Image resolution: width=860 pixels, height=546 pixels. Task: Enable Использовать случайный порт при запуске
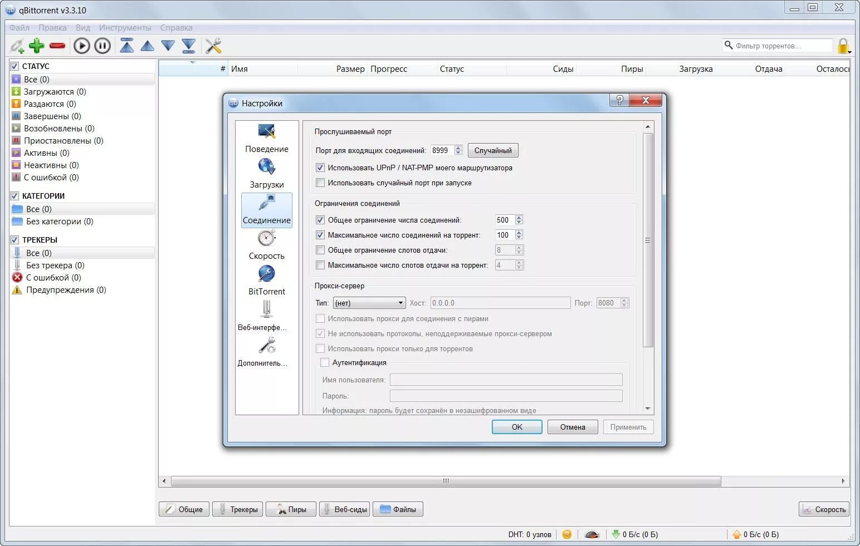pyautogui.click(x=320, y=183)
